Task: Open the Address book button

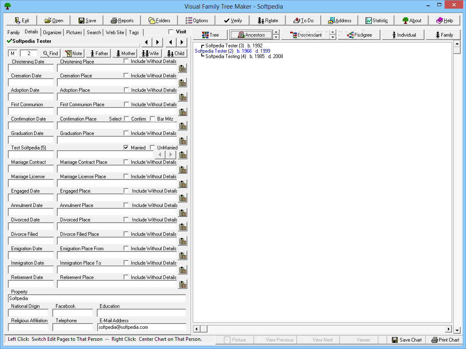Action: point(339,21)
